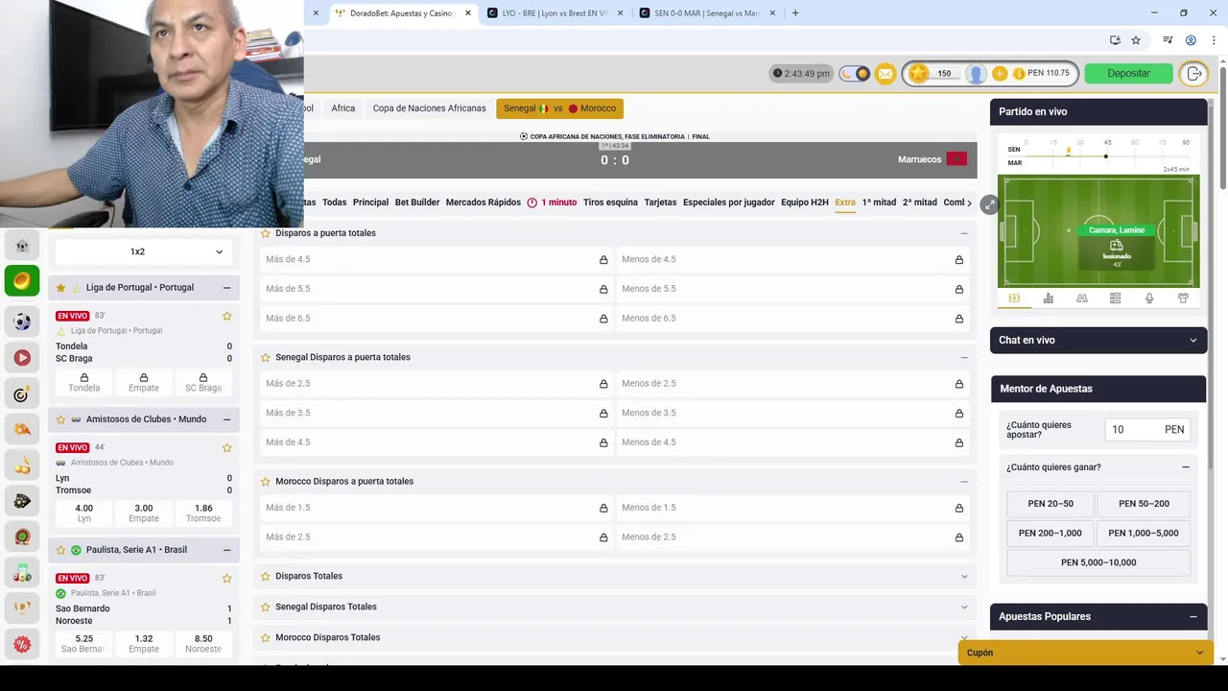Favorite the Disparos Totales market
Viewport: 1228px width, 691px height.
266,576
